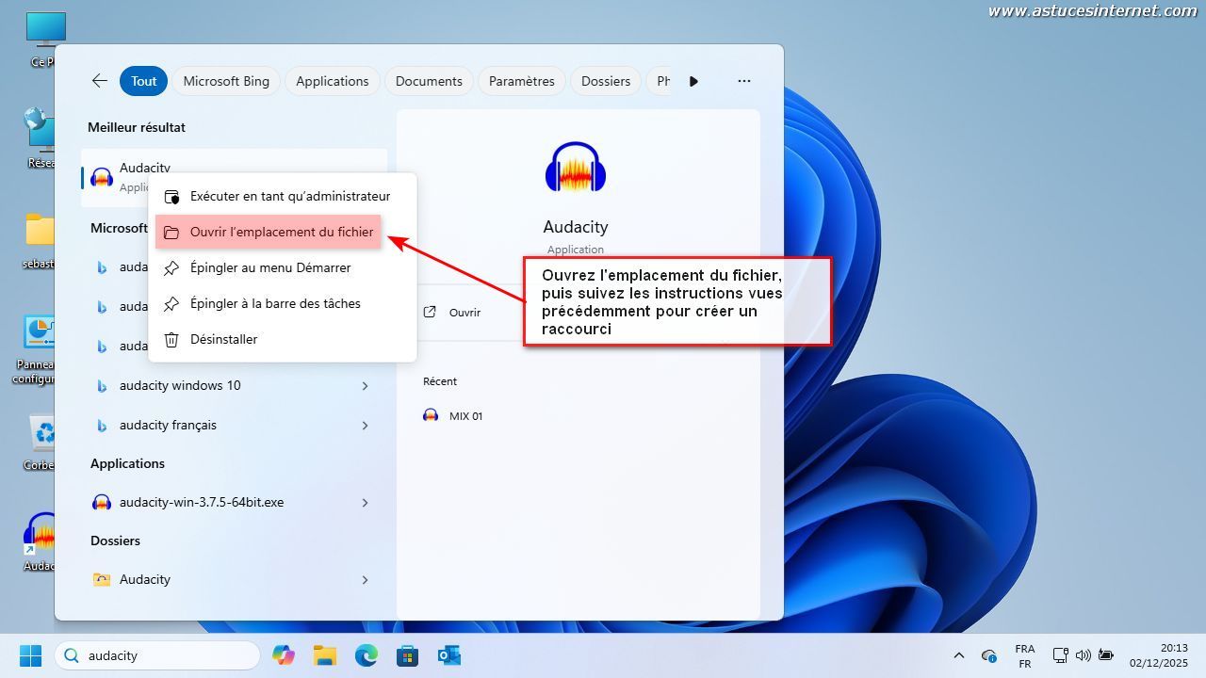Switch to the Documents filter tab
The height and width of the screenshot is (678, 1206).
[x=429, y=81]
